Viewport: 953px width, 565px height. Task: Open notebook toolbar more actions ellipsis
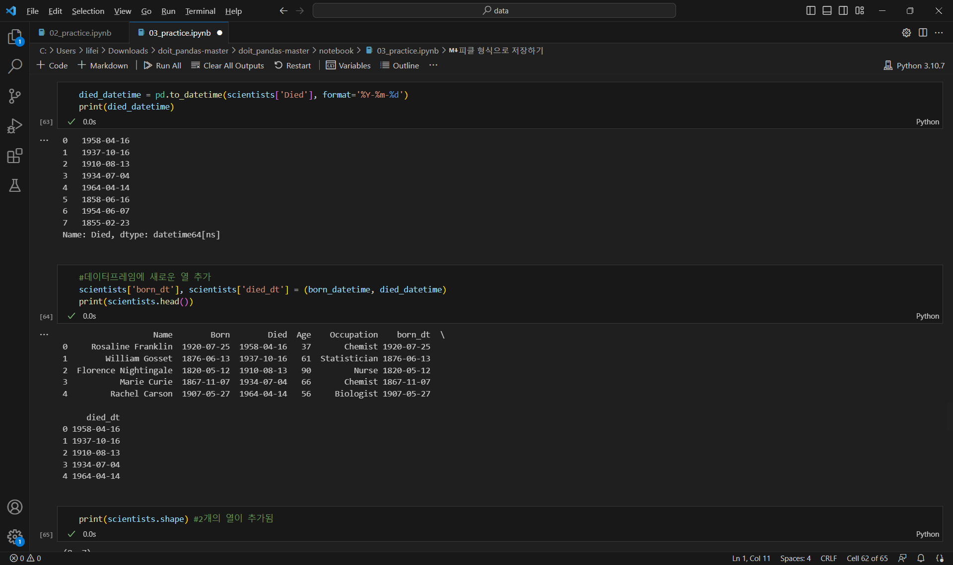pyautogui.click(x=433, y=65)
